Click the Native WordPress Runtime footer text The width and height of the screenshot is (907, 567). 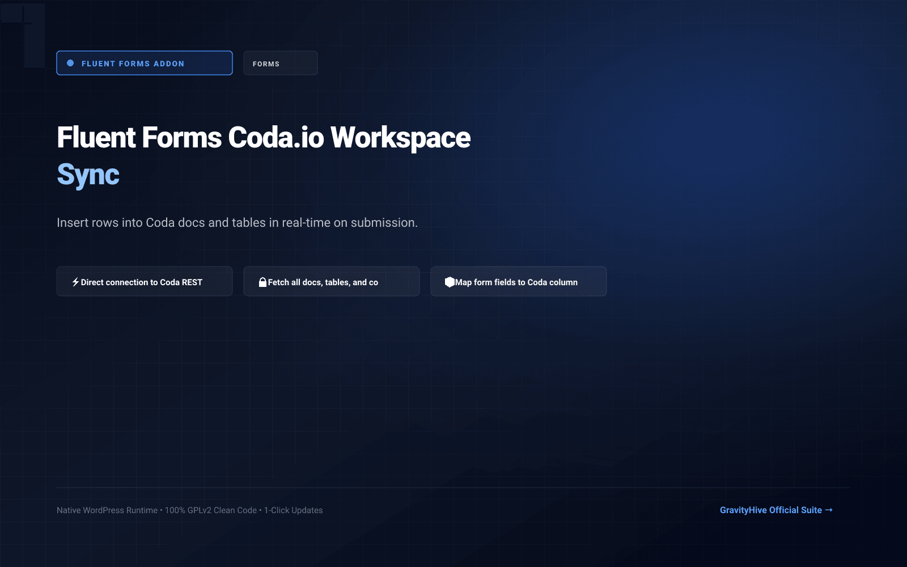click(x=189, y=510)
